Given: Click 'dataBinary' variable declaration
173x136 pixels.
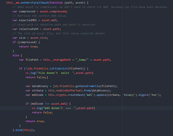Looking at the screenshot, I should coord(40,86).
